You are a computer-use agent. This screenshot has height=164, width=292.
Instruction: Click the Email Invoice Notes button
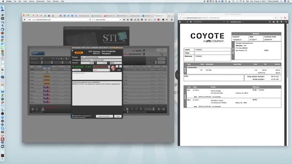(104, 116)
